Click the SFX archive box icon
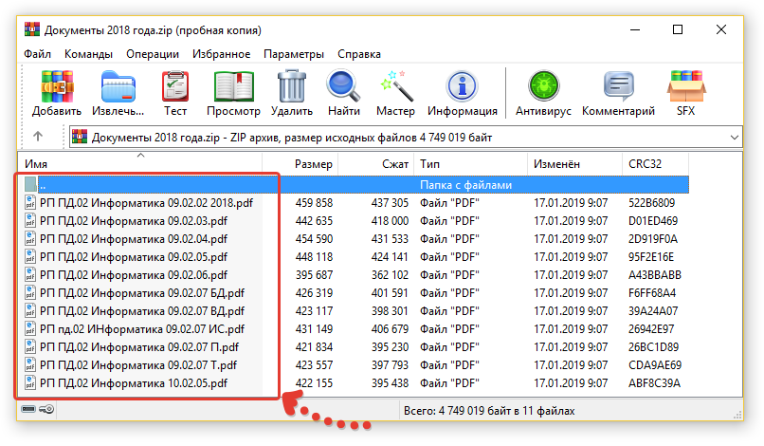This screenshot has width=764, height=446. (x=686, y=86)
